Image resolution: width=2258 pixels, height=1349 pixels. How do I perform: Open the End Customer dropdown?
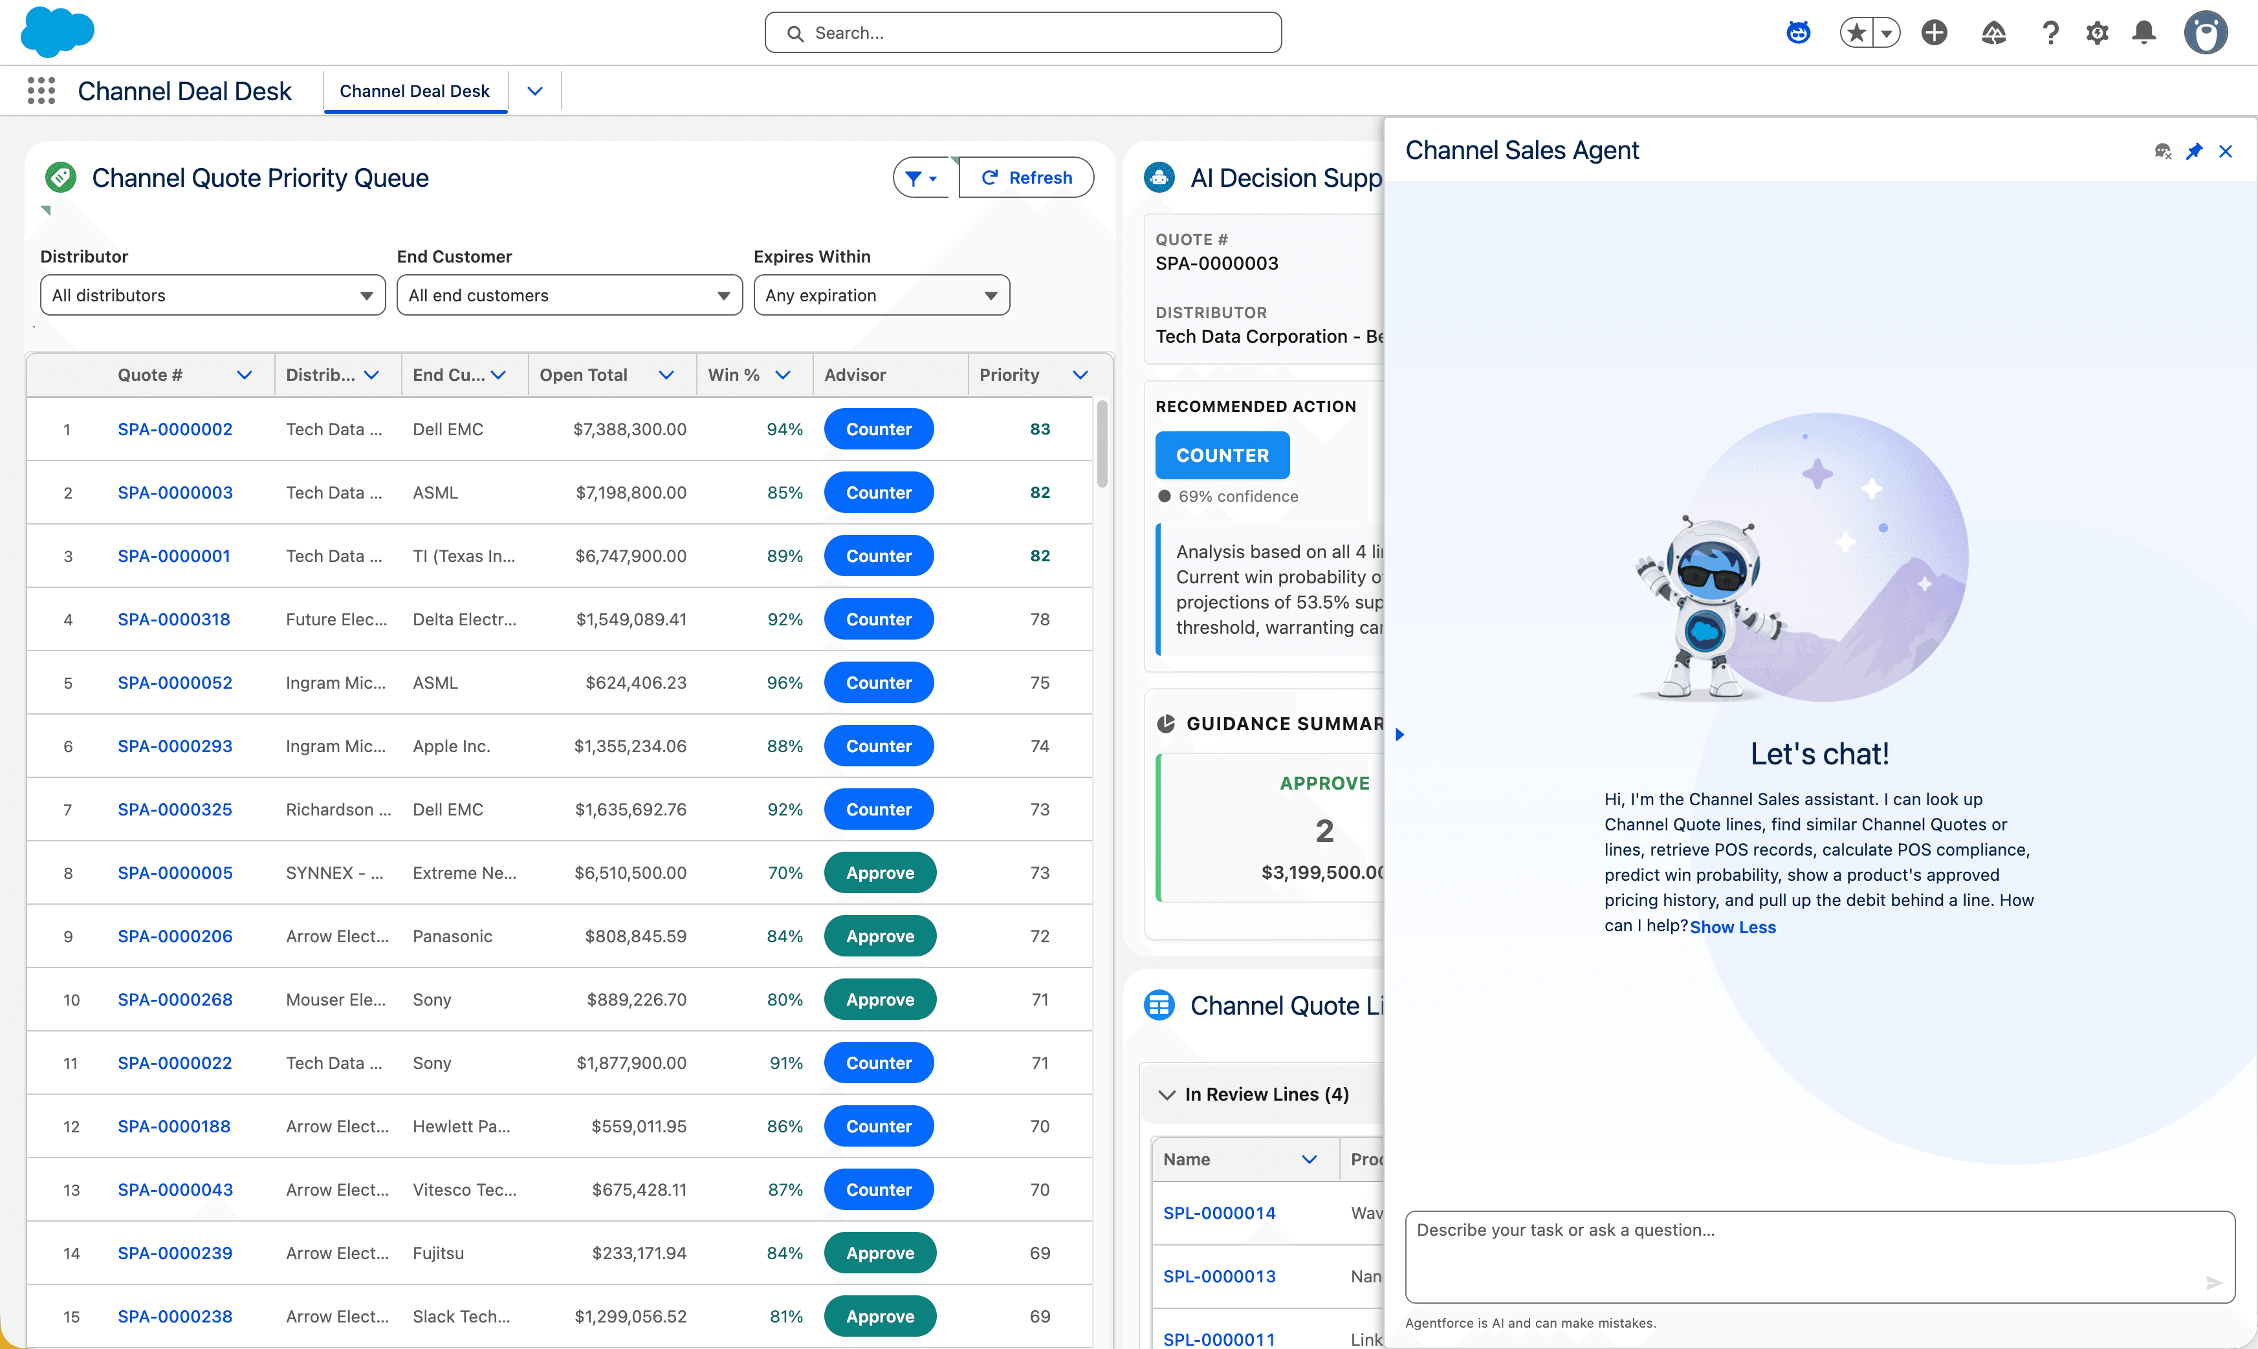[x=569, y=294]
